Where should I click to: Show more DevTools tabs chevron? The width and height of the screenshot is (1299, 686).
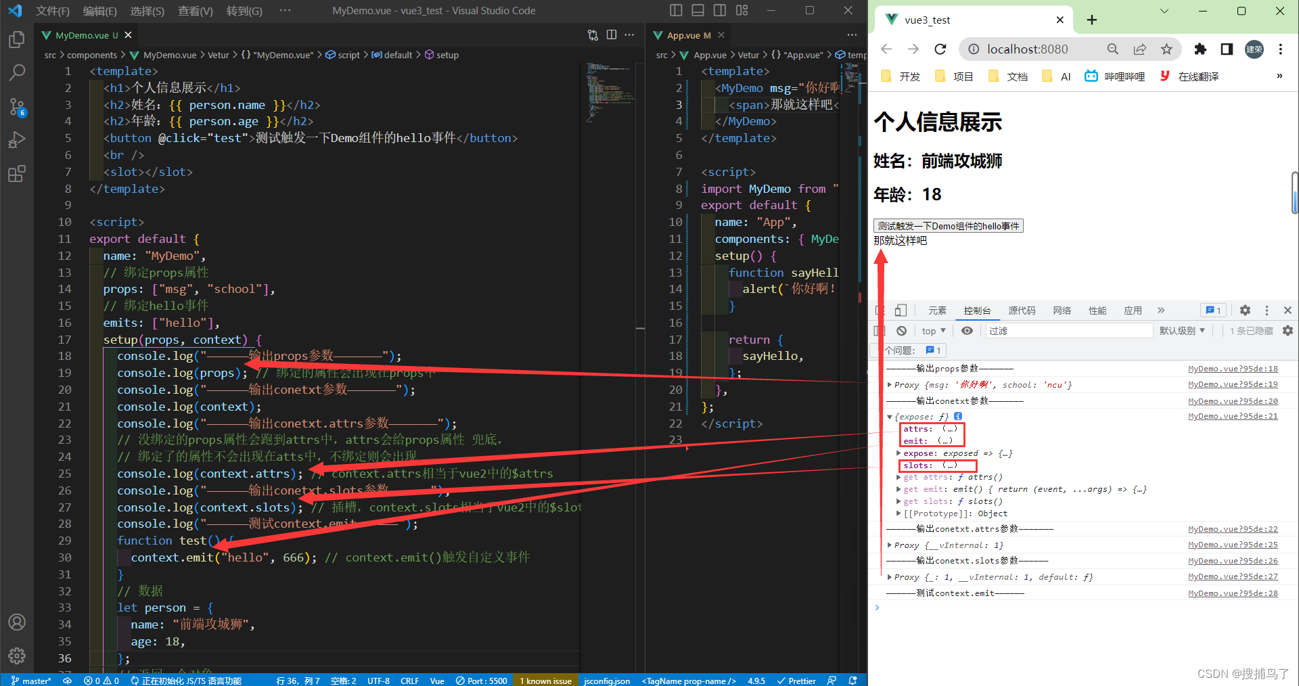[x=1161, y=311]
